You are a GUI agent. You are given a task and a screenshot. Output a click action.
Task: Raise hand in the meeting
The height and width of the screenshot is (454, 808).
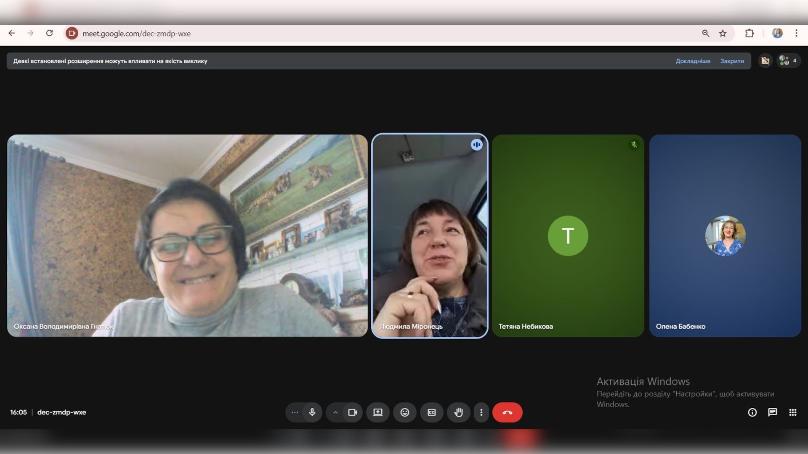pos(458,412)
